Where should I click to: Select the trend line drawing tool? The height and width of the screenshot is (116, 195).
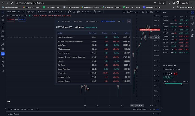3,16
